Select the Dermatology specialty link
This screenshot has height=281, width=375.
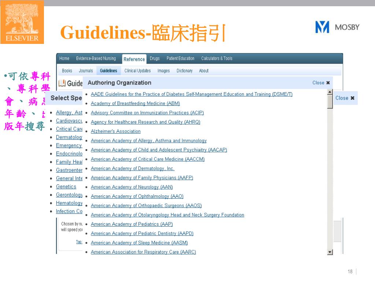(x=69, y=138)
